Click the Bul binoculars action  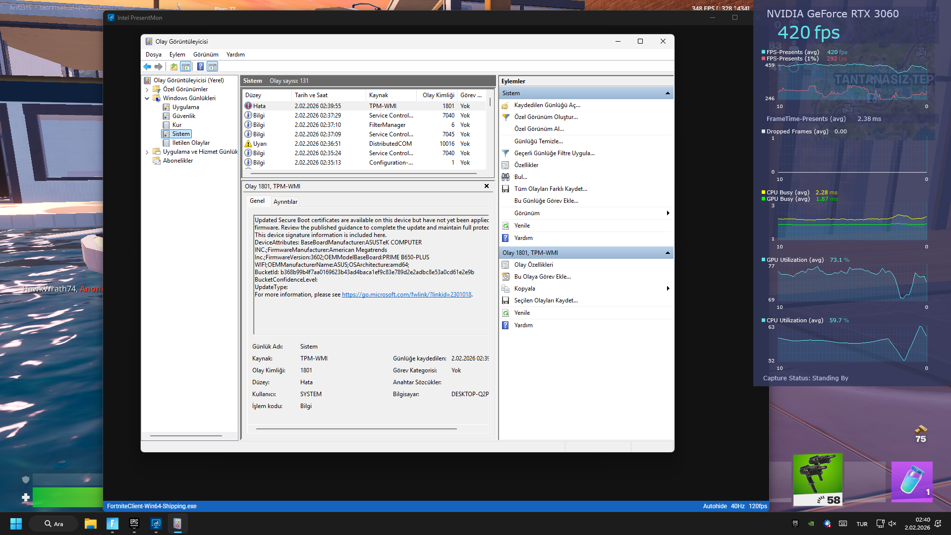(x=520, y=177)
